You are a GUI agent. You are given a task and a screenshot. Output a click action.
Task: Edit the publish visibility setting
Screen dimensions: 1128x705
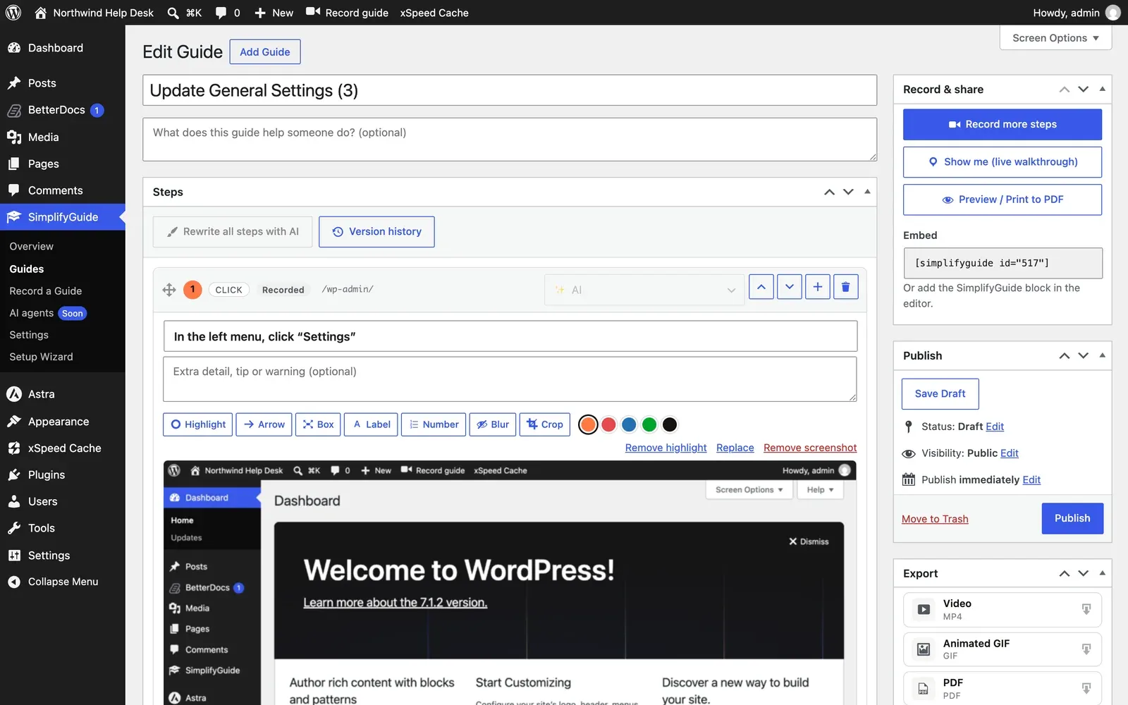(x=1009, y=453)
